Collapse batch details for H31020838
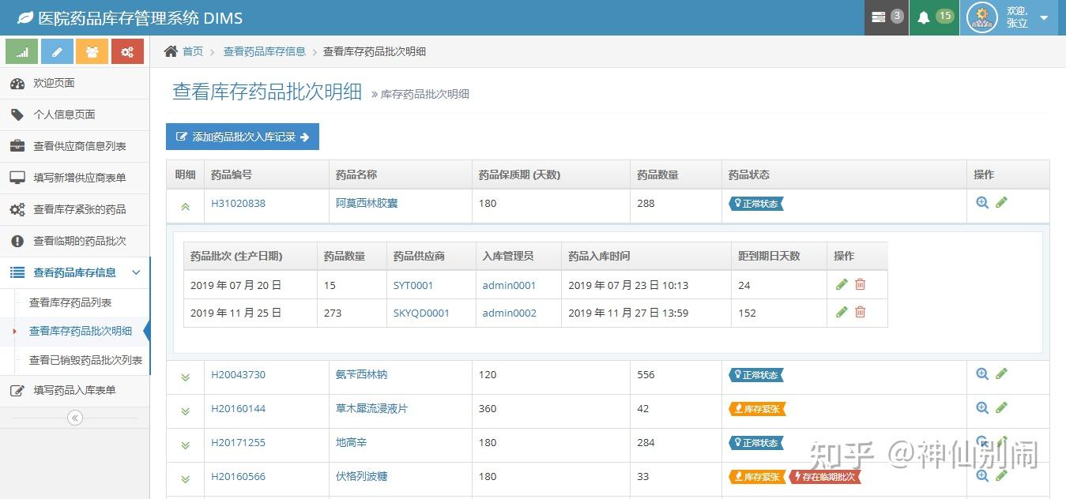Image resolution: width=1066 pixels, height=499 pixels. point(185,206)
